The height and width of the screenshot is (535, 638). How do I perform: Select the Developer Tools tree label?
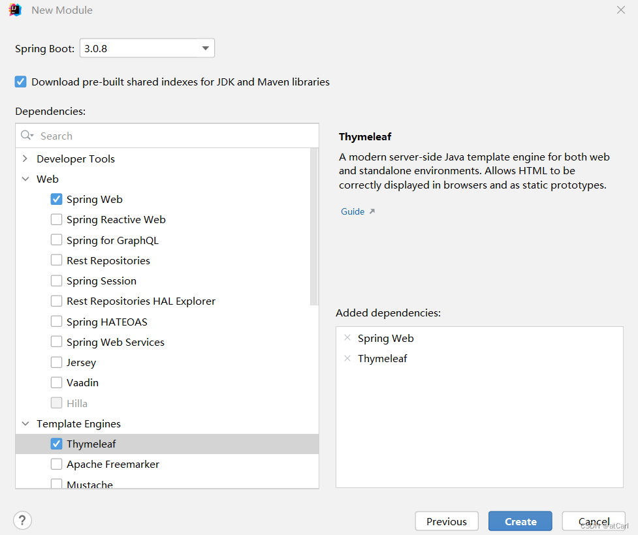[76, 159]
